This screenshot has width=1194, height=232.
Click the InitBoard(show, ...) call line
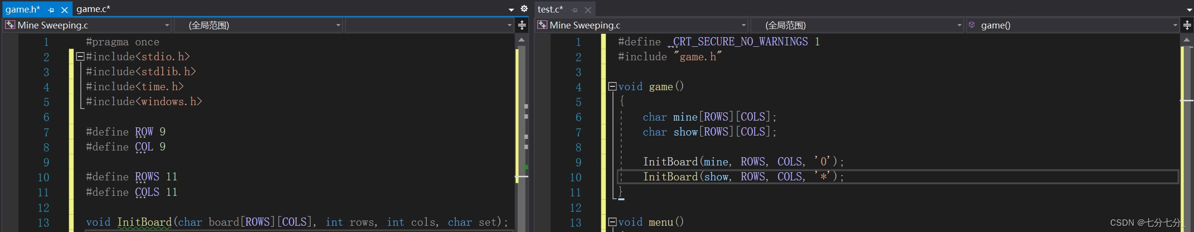(x=744, y=177)
